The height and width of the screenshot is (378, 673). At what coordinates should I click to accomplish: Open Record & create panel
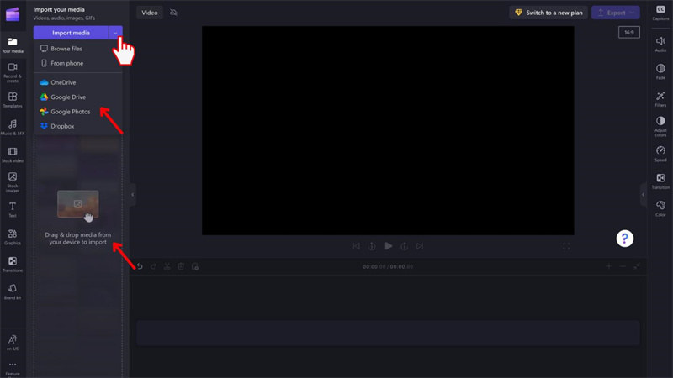coord(13,72)
